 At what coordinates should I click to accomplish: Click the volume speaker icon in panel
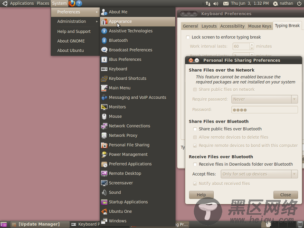pos(216,3)
